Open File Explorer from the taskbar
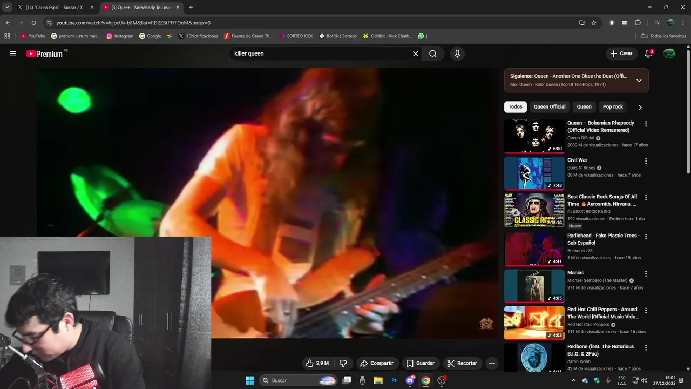Viewport: 691px width, 389px height. pos(378,380)
